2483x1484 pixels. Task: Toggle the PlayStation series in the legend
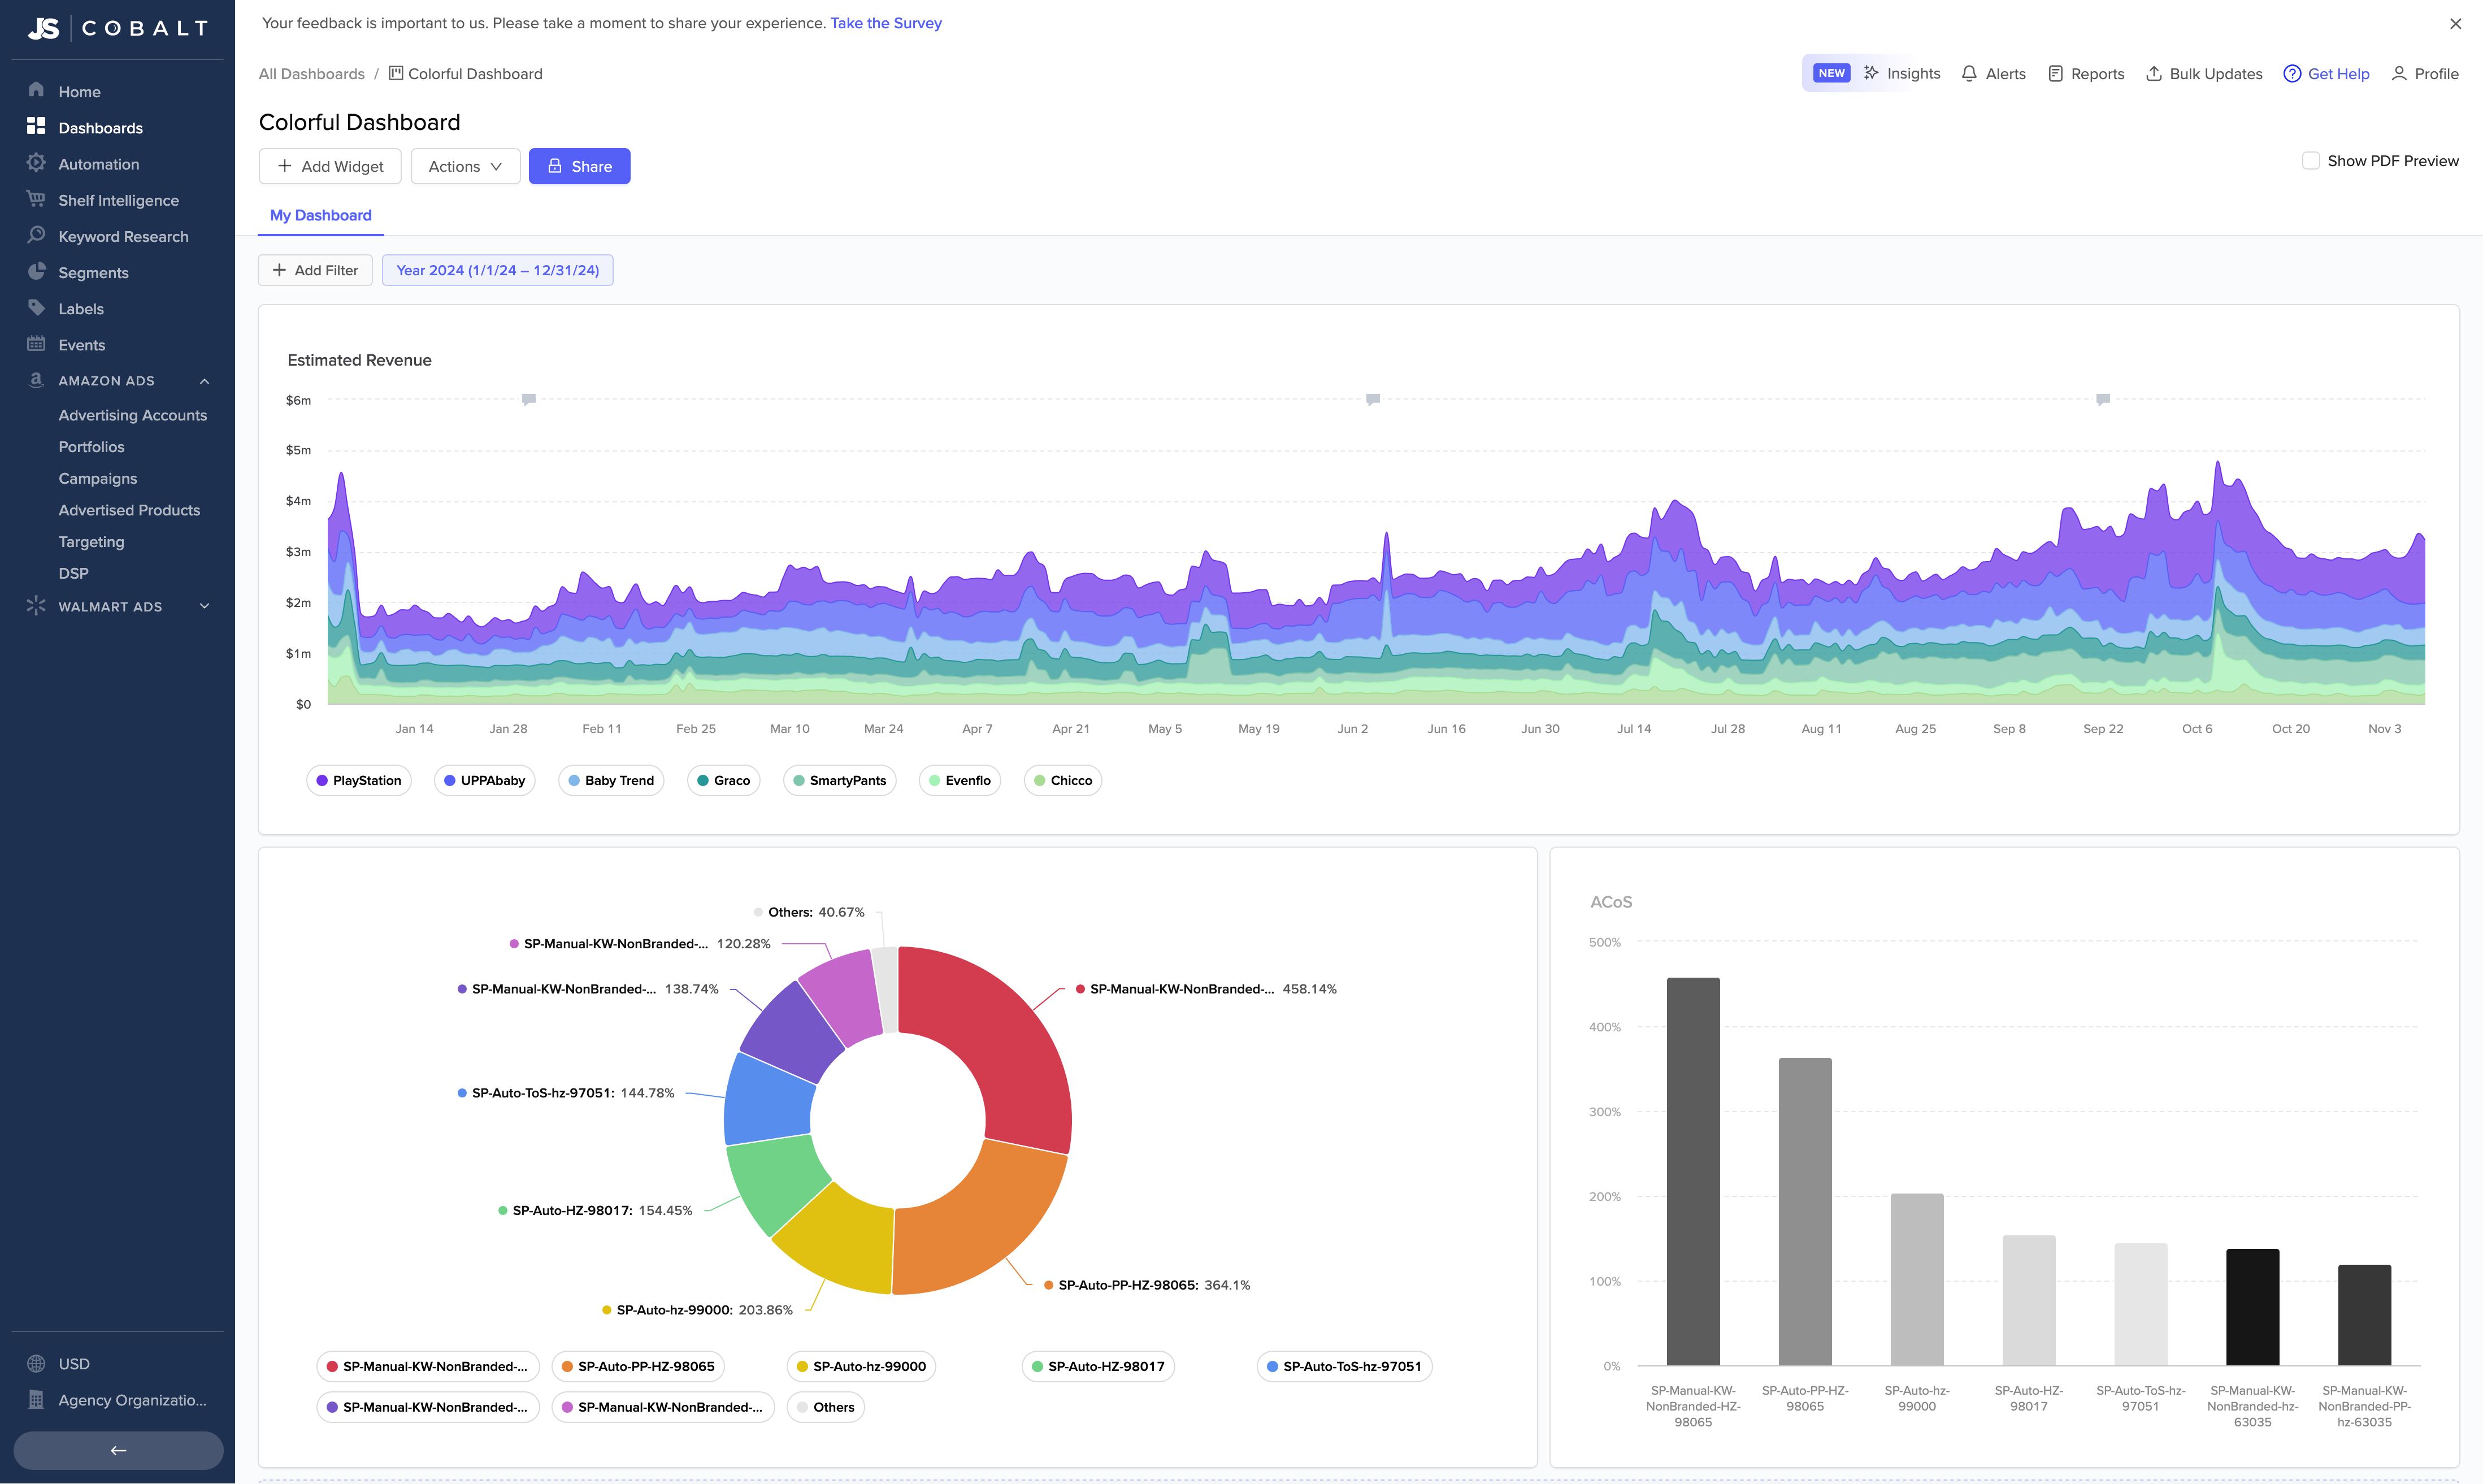point(359,781)
